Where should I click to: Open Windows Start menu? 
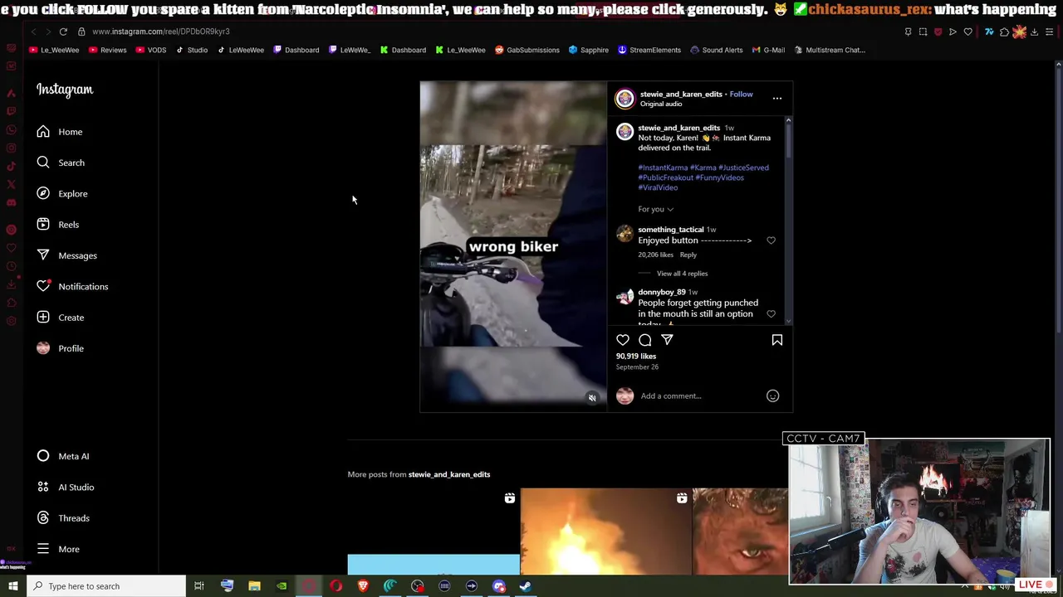12,586
